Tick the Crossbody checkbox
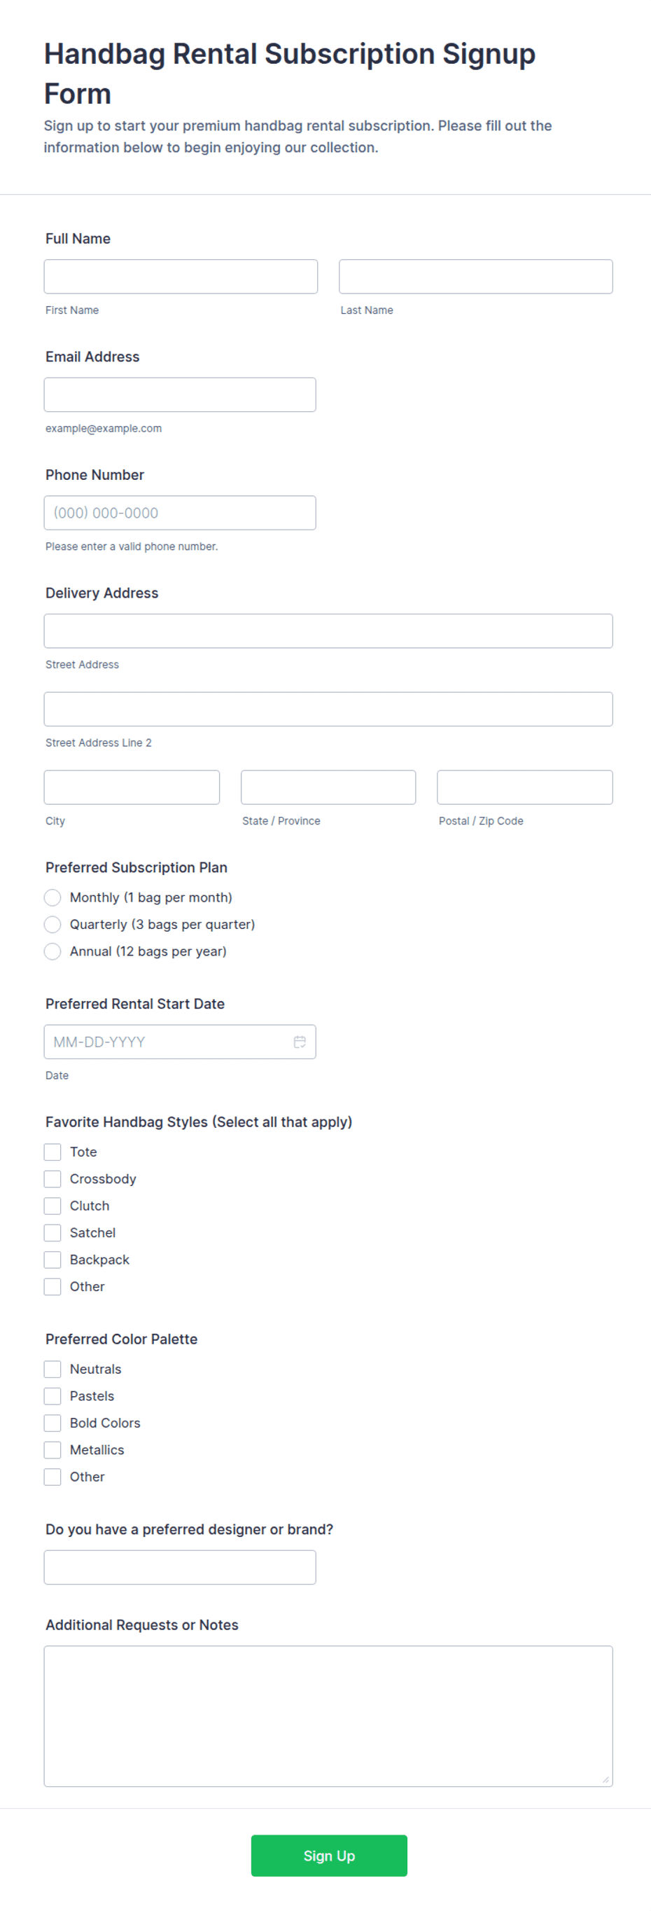651x1911 pixels. (52, 1179)
